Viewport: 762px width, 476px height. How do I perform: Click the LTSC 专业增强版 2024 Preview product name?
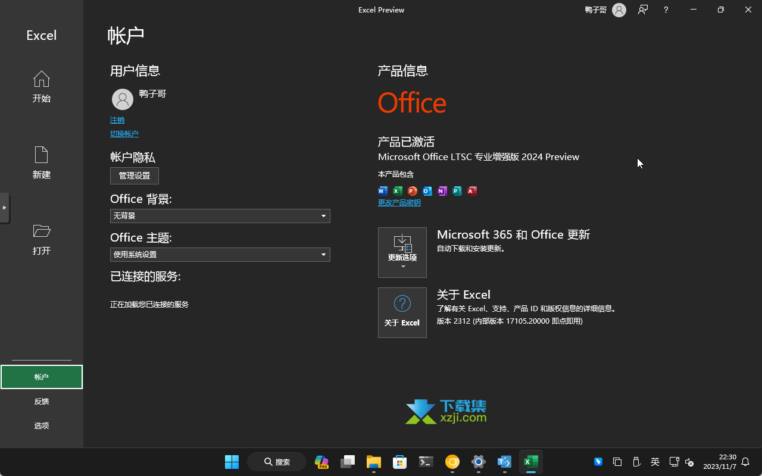479,156
